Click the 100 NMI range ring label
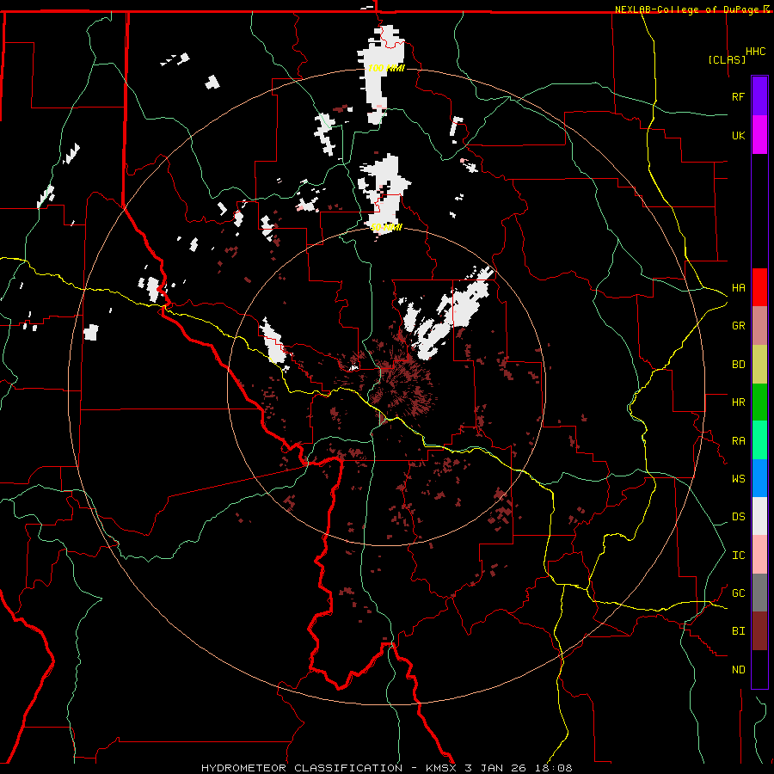Viewport: 774px width, 774px height. click(386, 68)
